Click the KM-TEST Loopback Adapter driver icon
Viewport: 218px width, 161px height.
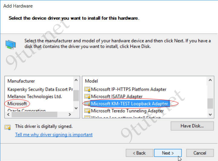click(x=88, y=104)
